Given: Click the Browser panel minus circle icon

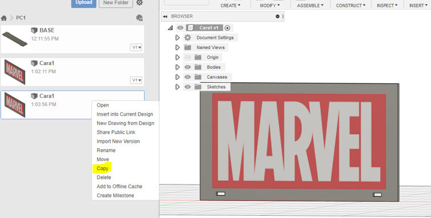Looking at the screenshot, I should [278, 17].
